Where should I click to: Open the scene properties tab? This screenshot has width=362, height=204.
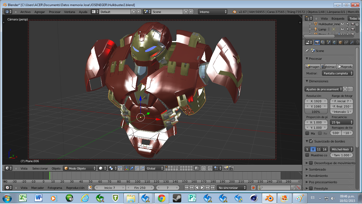(329, 42)
